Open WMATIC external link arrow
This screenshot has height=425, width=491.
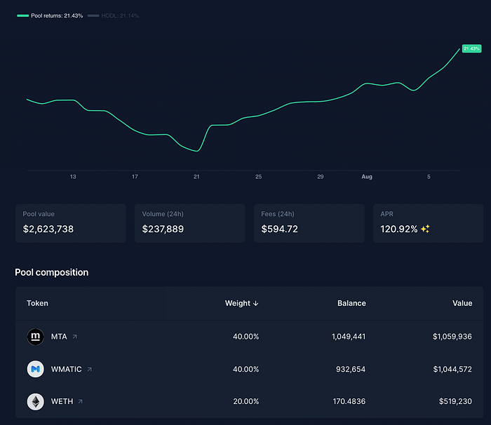pos(90,370)
